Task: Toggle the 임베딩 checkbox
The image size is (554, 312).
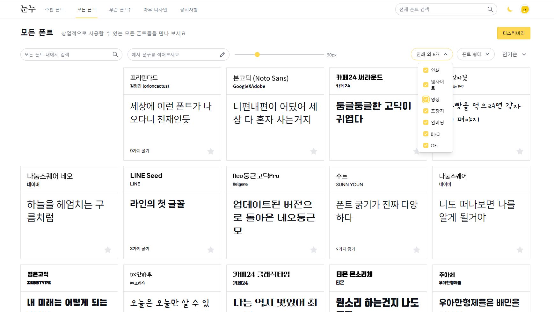Action: click(426, 122)
